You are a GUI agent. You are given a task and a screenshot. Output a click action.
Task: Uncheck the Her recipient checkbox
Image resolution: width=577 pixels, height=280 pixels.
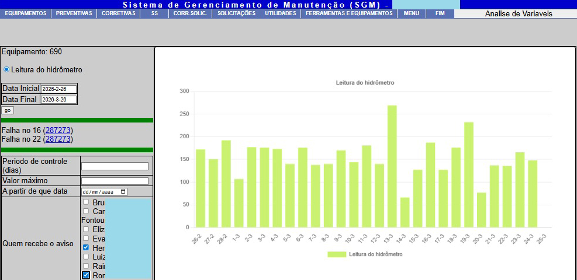coord(86,247)
